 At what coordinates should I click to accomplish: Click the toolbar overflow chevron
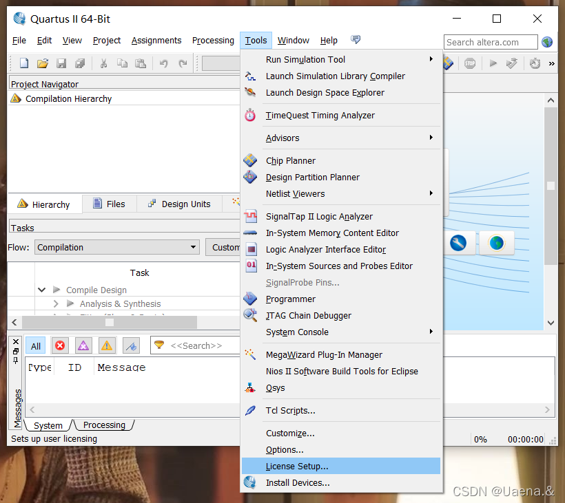coord(552,64)
